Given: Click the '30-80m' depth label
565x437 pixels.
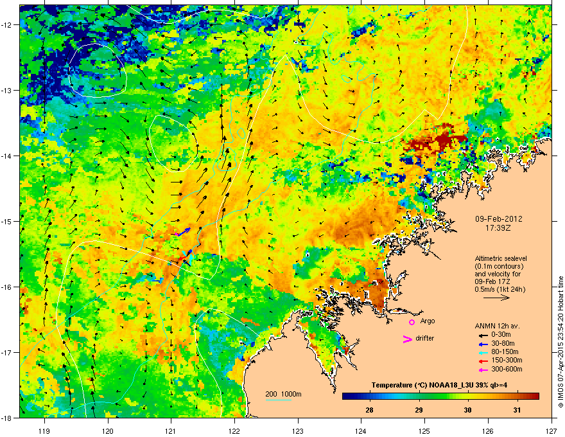Looking at the screenshot, I should pyautogui.click(x=503, y=343).
